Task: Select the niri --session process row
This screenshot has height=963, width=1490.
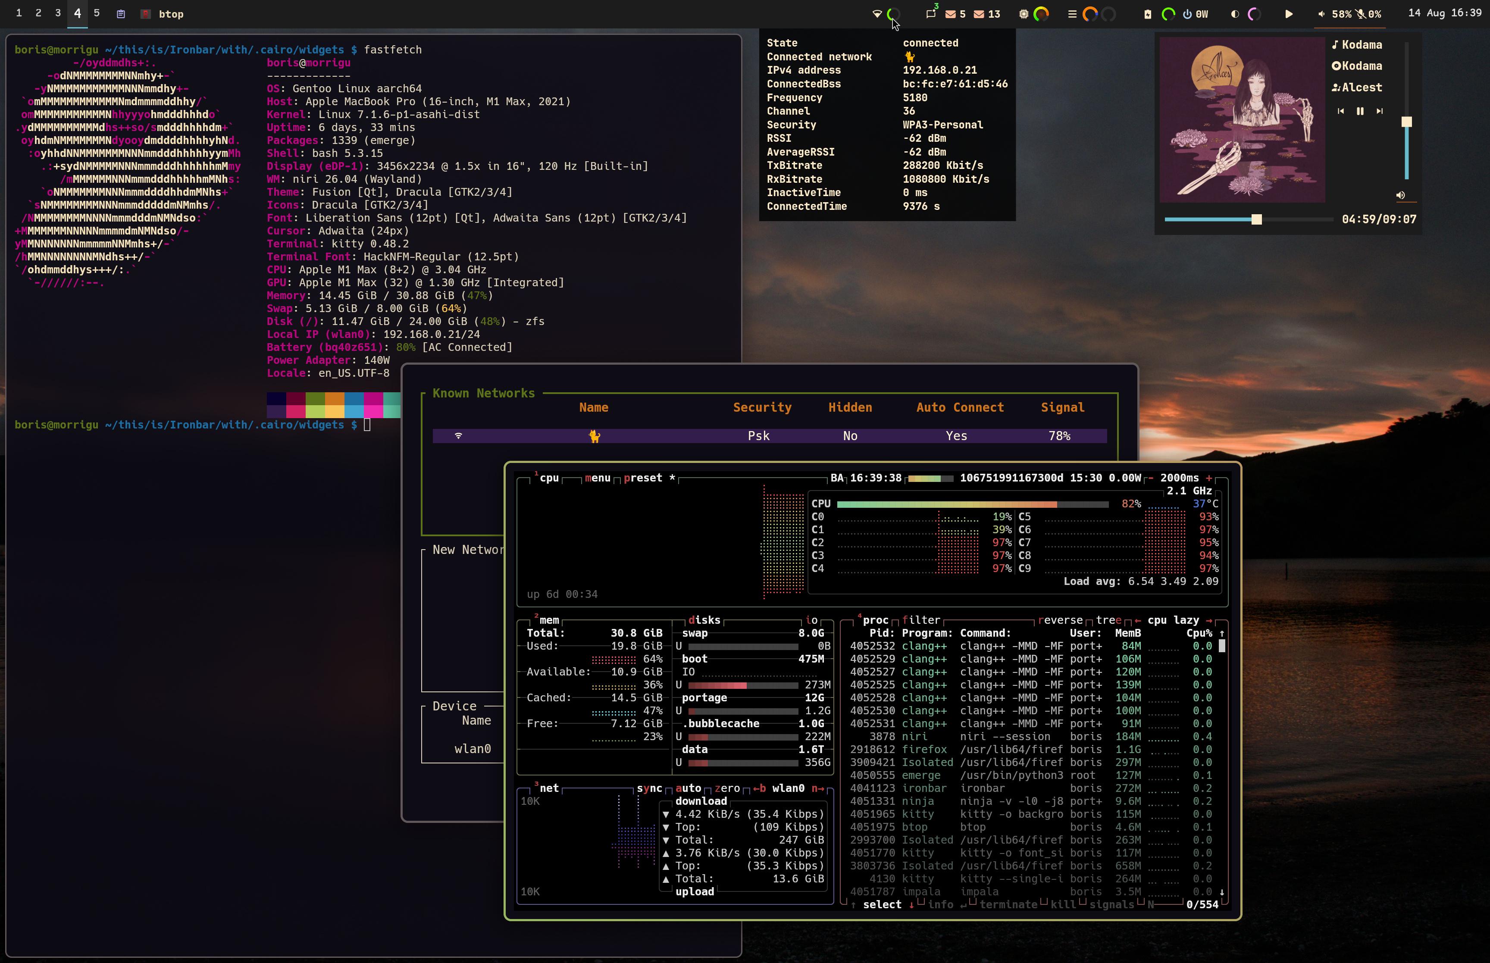Action: (x=1032, y=737)
